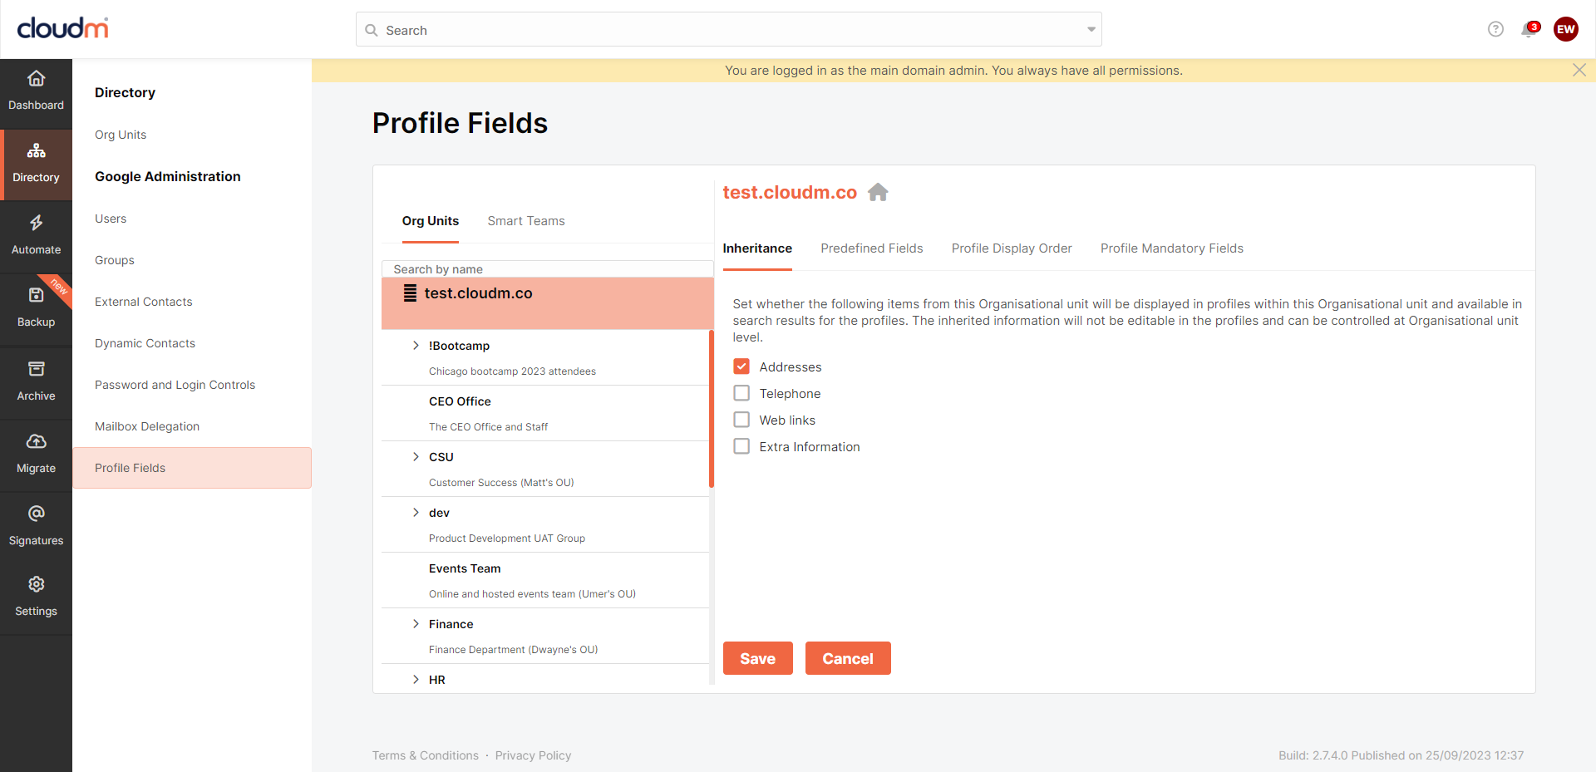Click 'Chicago bootcamp 2023 attendees' description

[512, 371]
